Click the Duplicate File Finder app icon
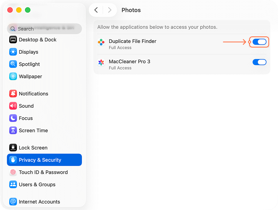The height and width of the screenshot is (210, 278). click(101, 42)
